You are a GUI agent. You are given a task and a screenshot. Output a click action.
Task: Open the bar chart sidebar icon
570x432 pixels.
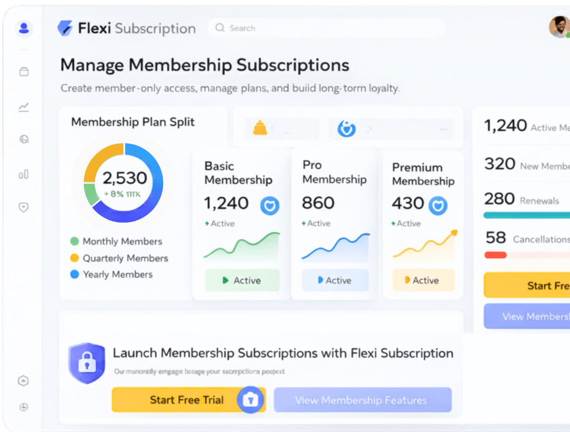(x=24, y=174)
